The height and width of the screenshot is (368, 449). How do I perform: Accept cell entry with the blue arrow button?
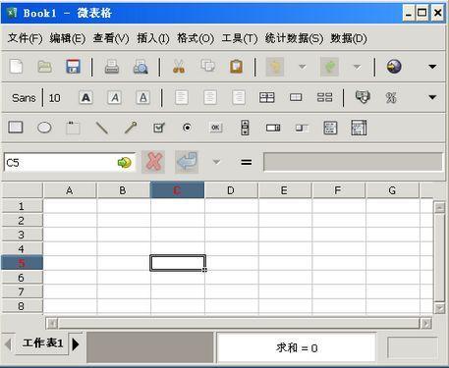(x=187, y=162)
